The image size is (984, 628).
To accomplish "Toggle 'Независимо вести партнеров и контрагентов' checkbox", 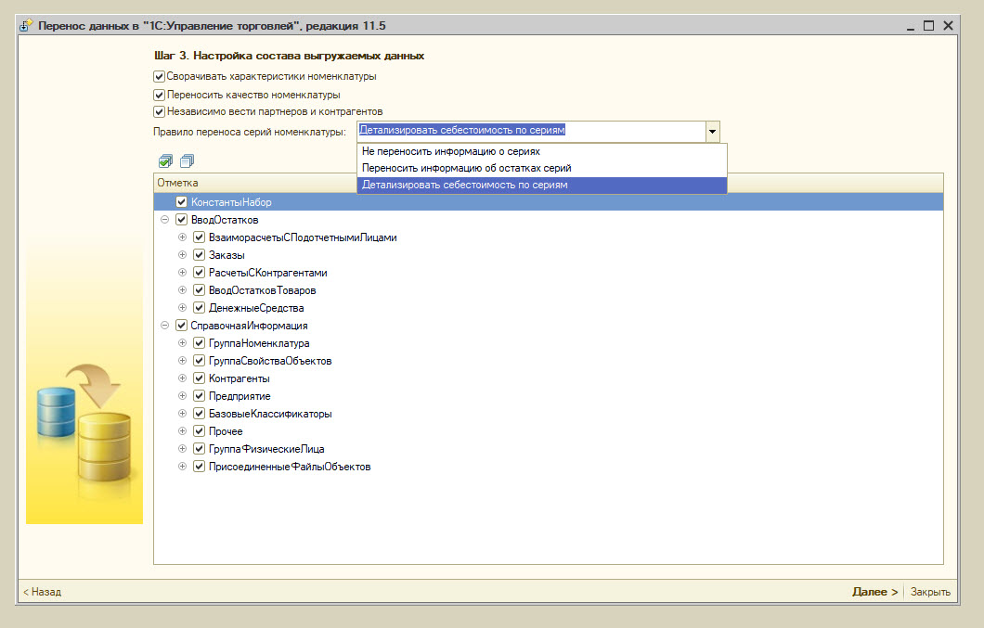I will (x=160, y=111).
